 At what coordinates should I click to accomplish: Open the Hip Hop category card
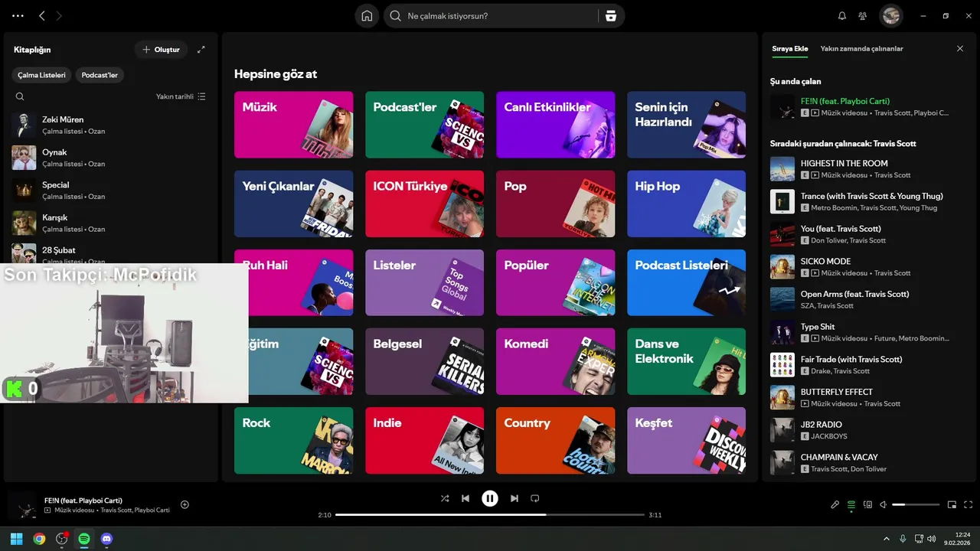pos(686,204)
